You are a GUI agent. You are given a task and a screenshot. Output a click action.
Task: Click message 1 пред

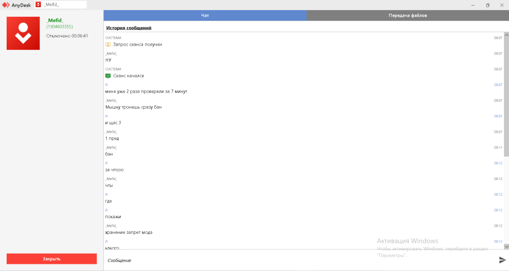coord(112,138)
